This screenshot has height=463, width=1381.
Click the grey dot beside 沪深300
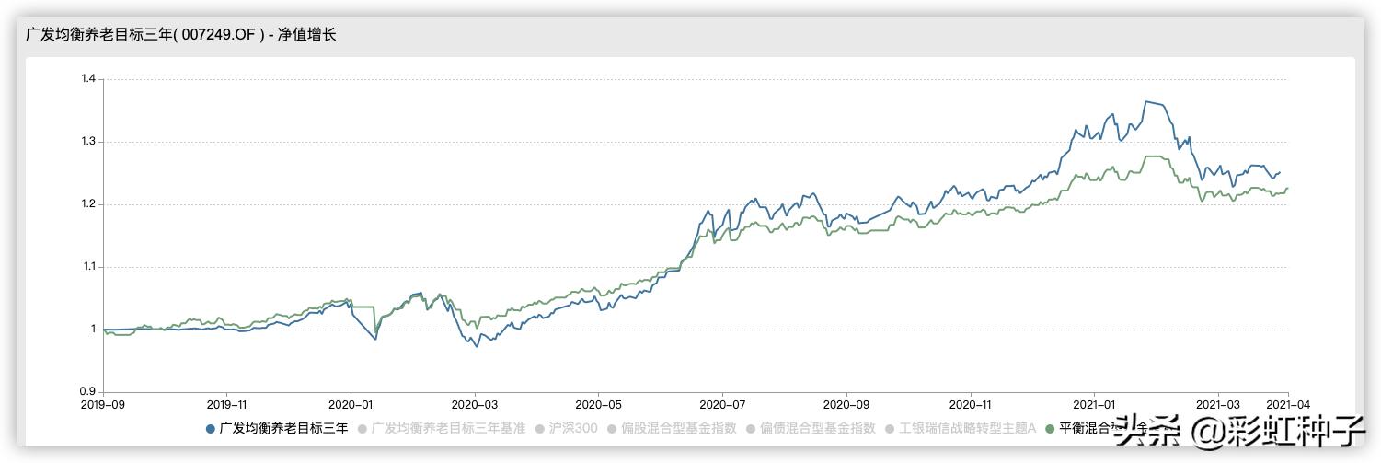[539, 428]
